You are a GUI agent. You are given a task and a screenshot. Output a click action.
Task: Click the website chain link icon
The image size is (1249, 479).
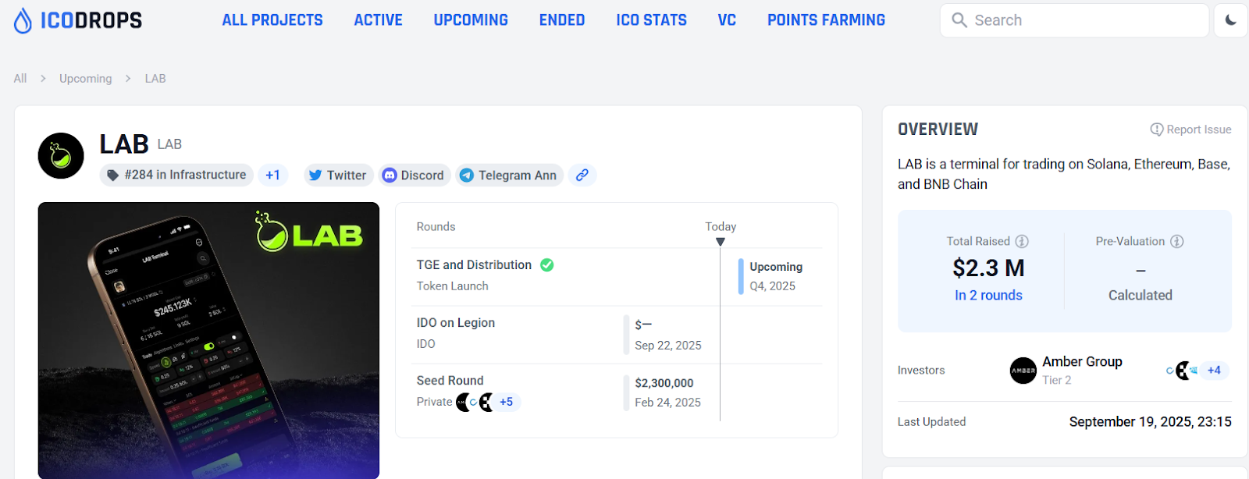coord(582,176)
